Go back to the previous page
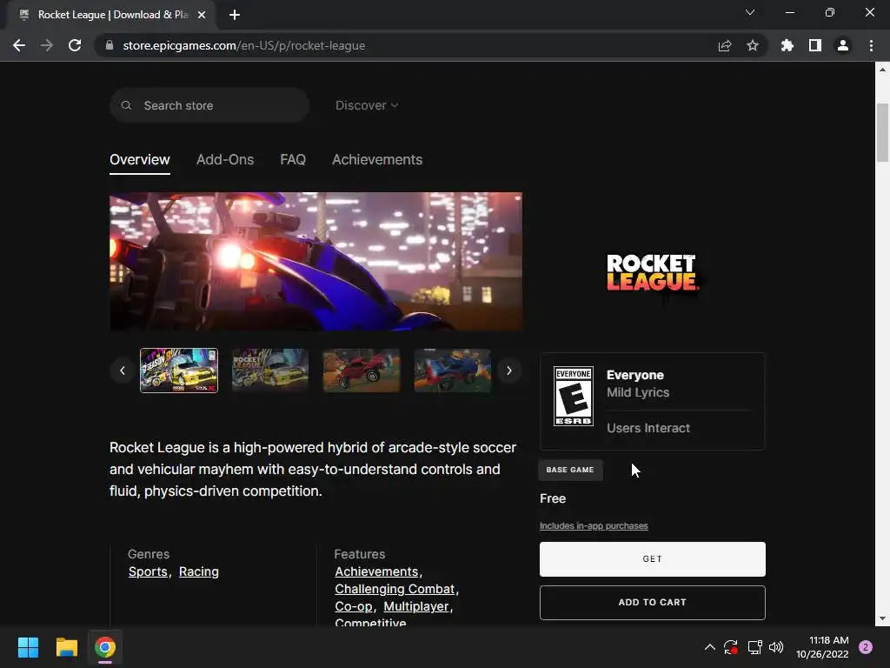The height and width of the screenshot is (668, 890). point(19,45)
